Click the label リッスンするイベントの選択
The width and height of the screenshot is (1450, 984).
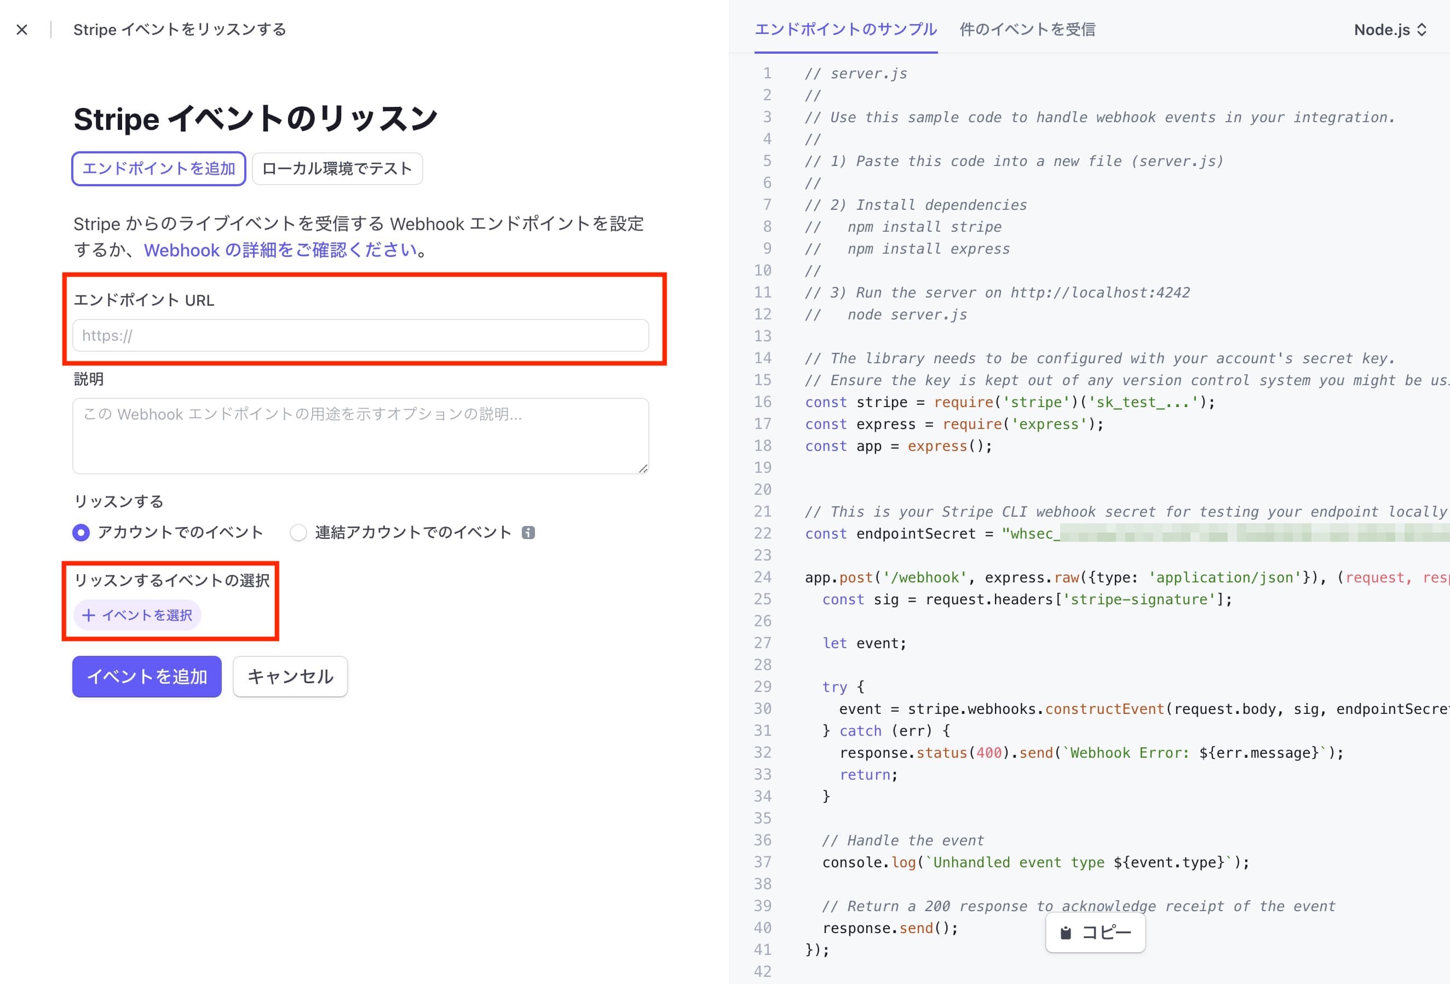click(x=171, y=580)
